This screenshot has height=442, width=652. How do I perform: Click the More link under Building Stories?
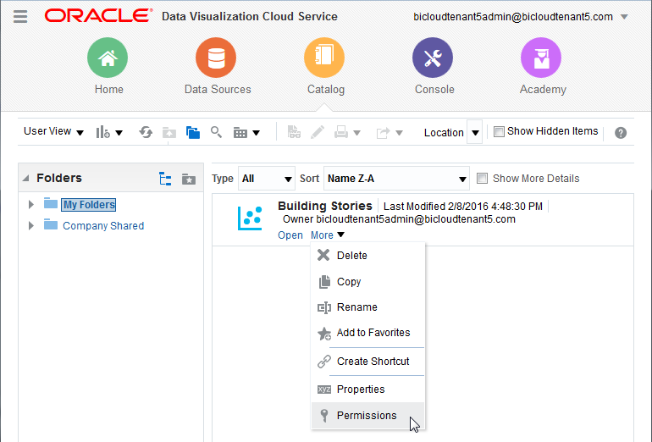point(327,235)
